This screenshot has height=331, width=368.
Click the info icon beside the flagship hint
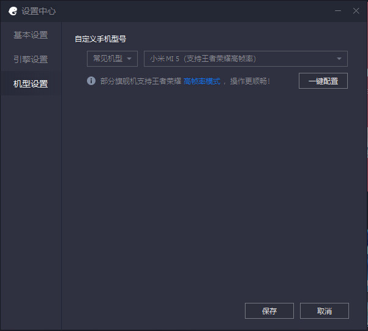tap(91, 81)
